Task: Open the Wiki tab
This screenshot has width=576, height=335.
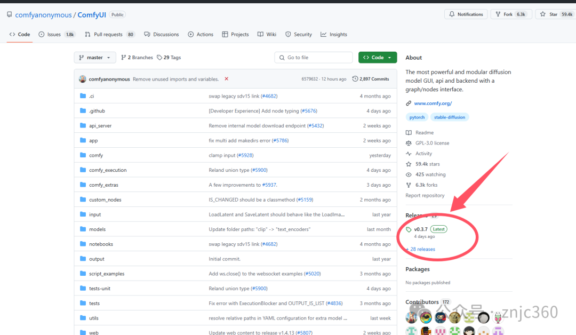Action: pyautogui.click(x=267, y=34)
